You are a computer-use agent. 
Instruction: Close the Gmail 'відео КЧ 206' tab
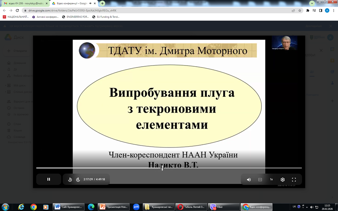click(46, 4)
